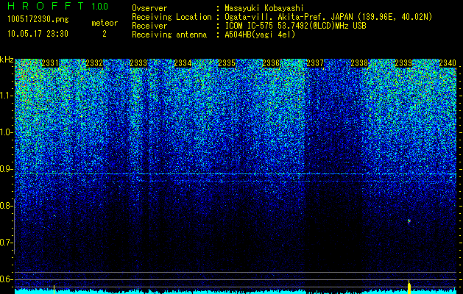Screen dimensions: 463x294
Task: Click the HROFFT 1.0.0 title text
Action: pyautogui.click(x=58, y=6)
